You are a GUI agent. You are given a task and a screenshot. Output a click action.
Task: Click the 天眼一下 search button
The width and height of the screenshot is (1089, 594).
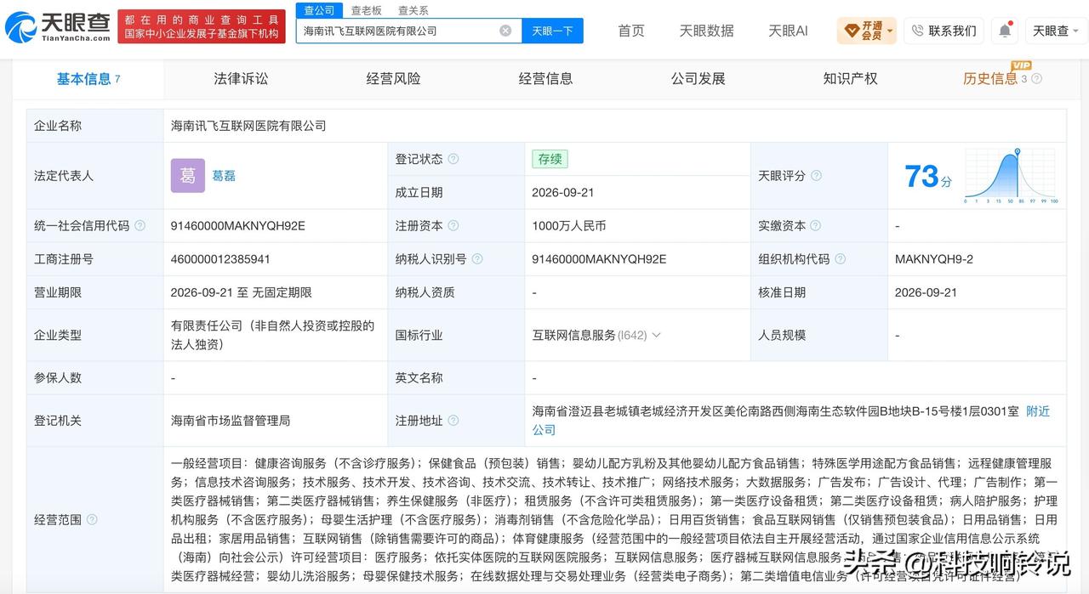pyautogui.click(x=552, y=31)
